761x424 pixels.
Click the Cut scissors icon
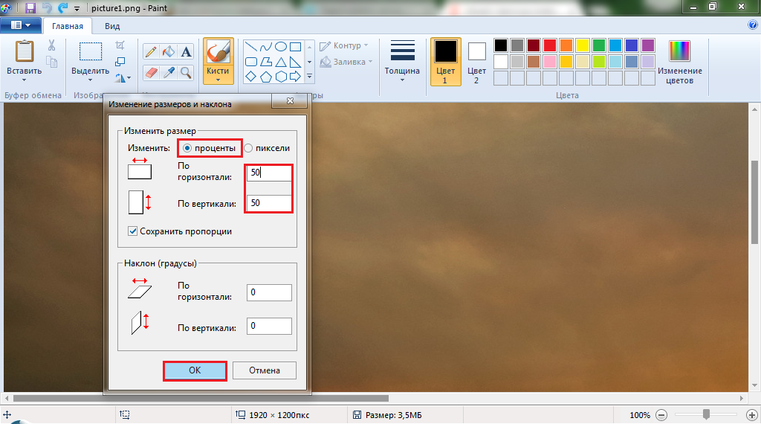[51, 45]
